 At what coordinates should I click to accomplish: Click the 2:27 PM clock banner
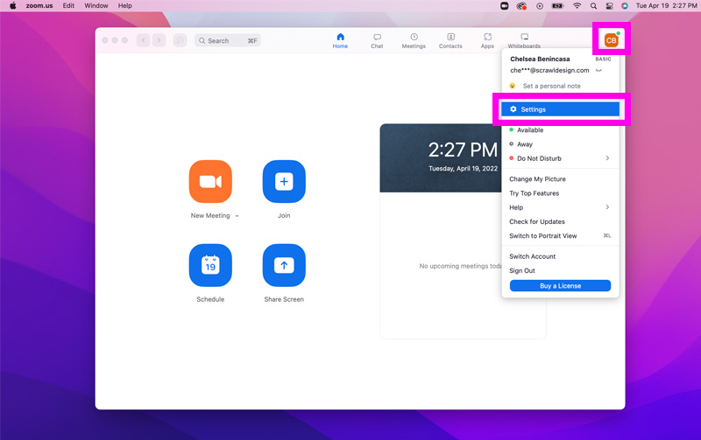click(463, 150)
